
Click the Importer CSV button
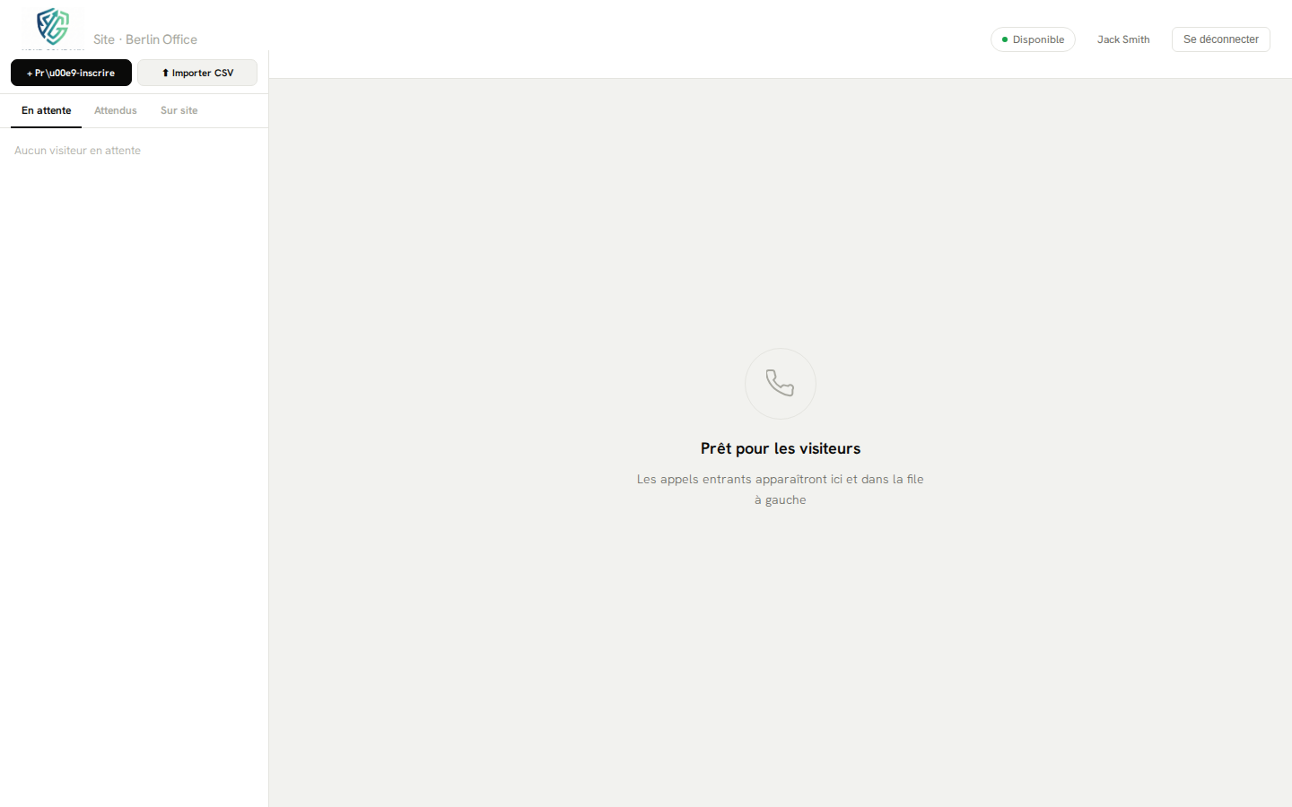197,73
